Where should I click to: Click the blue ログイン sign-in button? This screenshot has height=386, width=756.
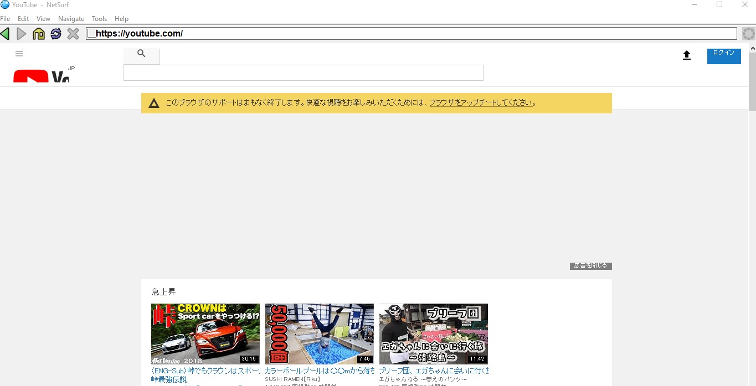724,56
